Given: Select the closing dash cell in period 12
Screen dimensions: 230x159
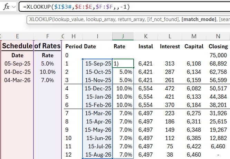Looking at the screenshot, I should click(x=218, y=155).
